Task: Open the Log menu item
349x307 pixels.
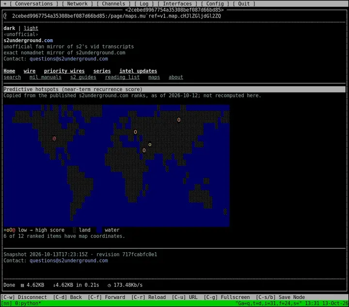Action: pyautogui.click(x=144, y=3)
